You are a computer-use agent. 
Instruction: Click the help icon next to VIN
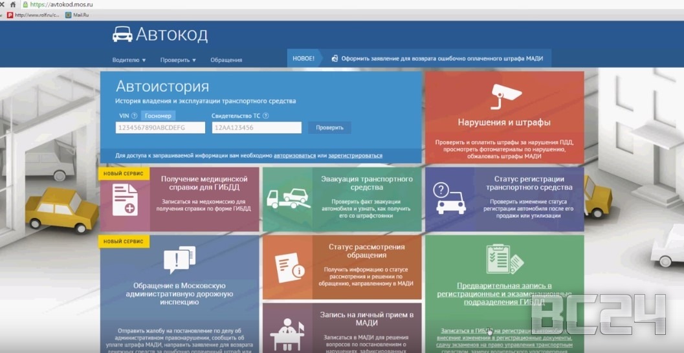[x=134, y=116]
